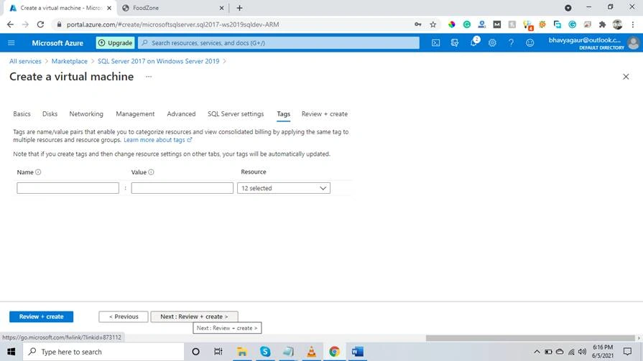
Task: Open a new browser tab
Action: 239,8
